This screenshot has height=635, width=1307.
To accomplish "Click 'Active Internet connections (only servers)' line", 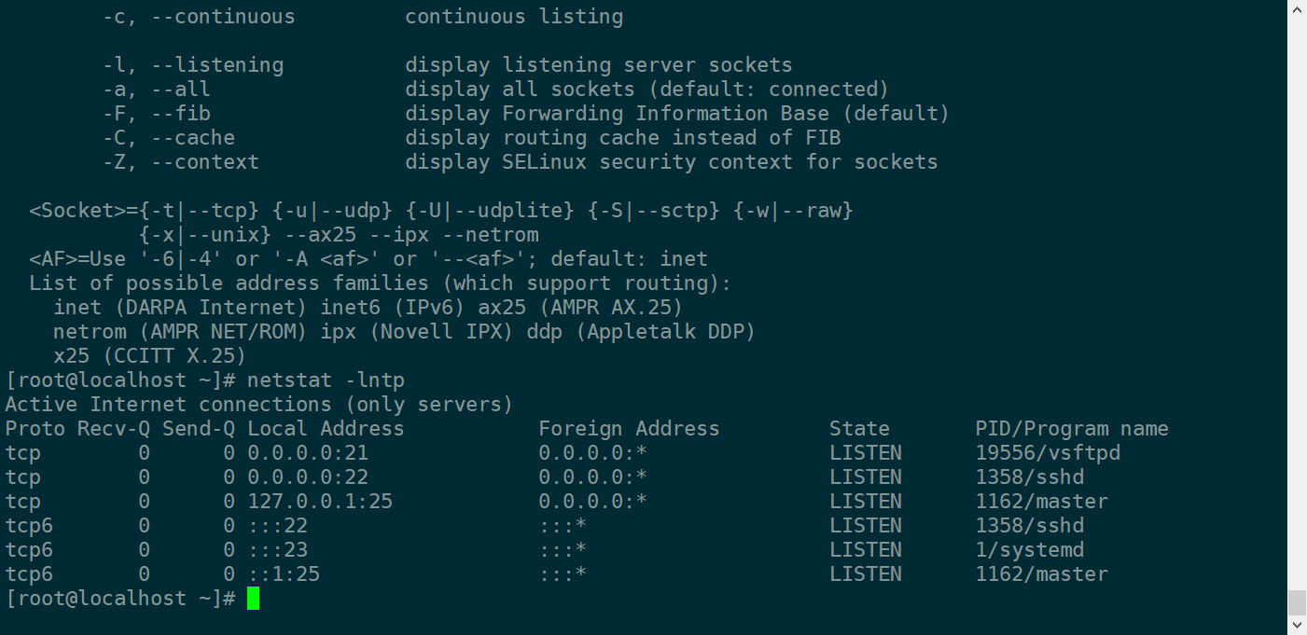I will 258,405.
